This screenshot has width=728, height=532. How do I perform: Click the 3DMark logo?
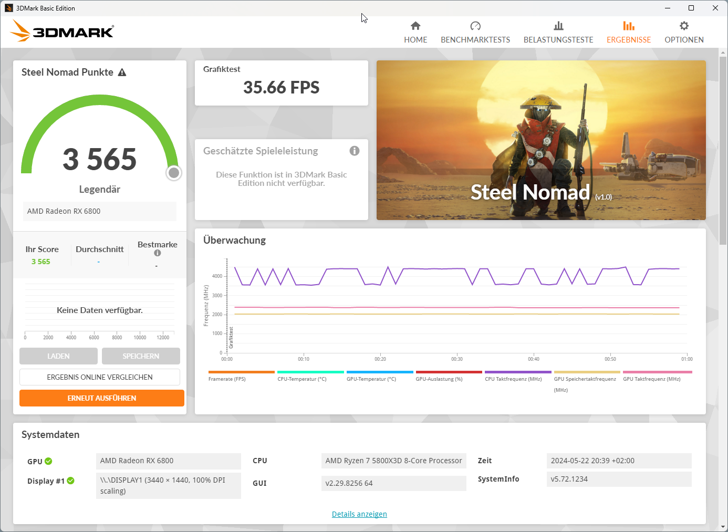(x=62, y=31)
